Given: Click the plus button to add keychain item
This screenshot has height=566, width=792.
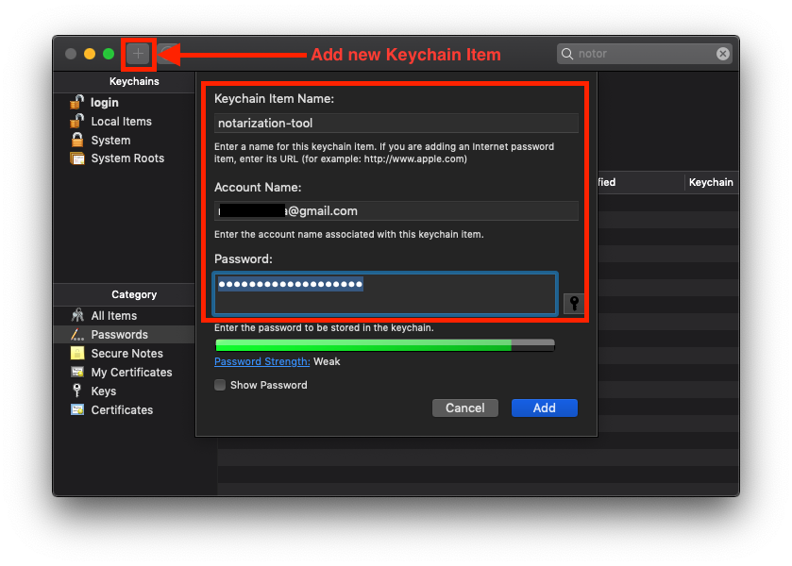Looking at the screenshot, I should (139, 54).
